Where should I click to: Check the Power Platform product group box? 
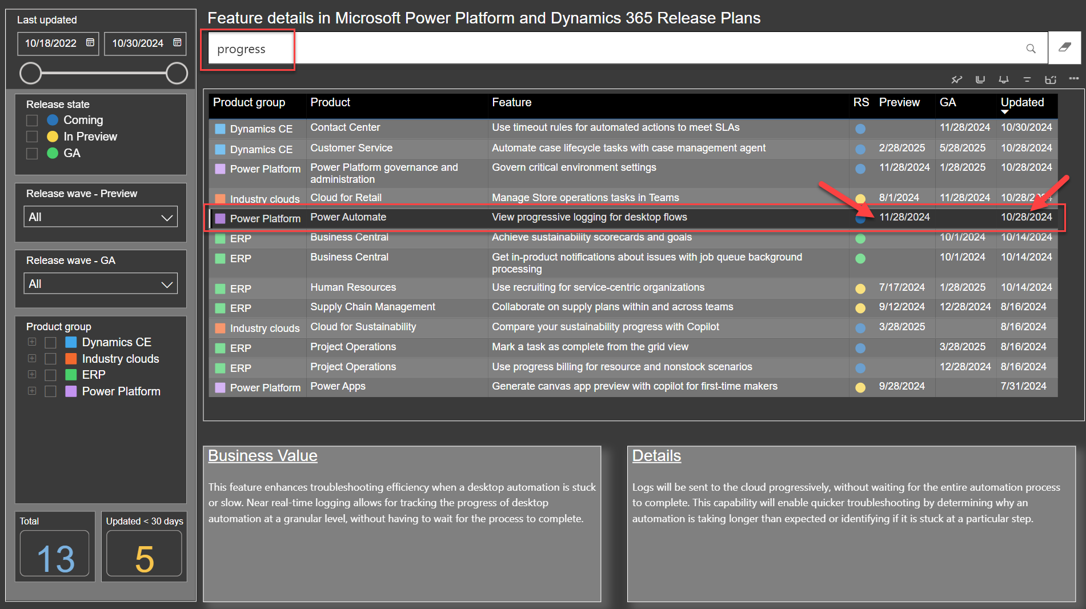coord(51,392)
